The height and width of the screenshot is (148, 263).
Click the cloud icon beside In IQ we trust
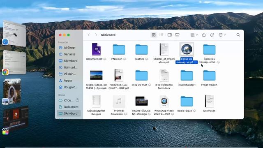pyautogui.click(x=150, y=85)
